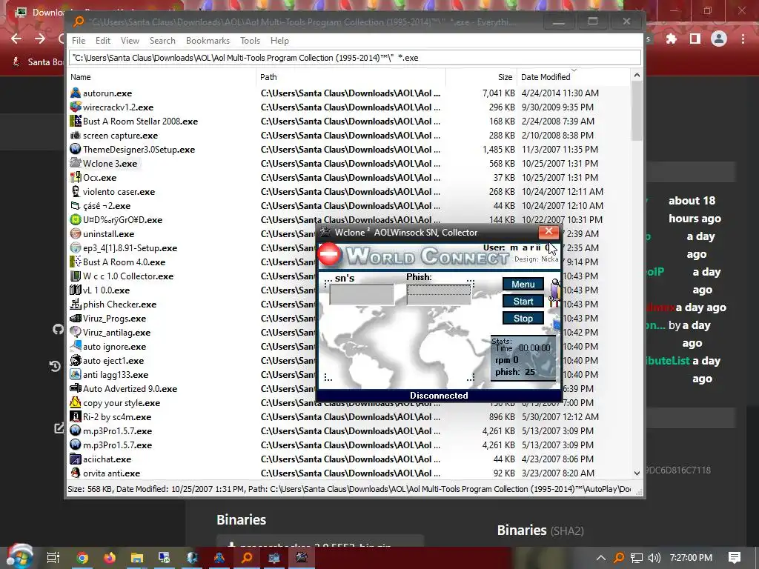759x569 pixels.
Task: Click the Wclone 3.exe icon
Action: pyautogui.click(x=75, y=164)
